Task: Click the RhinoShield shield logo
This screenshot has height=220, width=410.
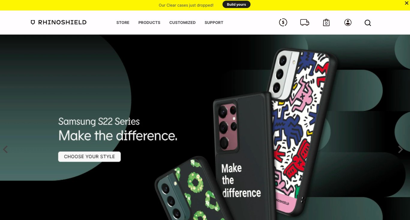Action: click(33, 22)
